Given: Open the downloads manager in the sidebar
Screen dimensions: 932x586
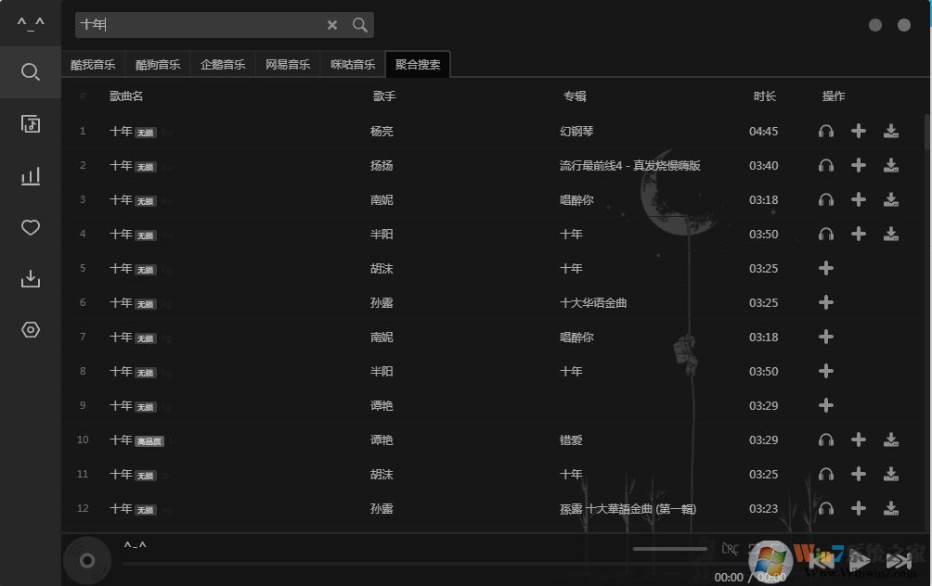Looking at the screenshot, I should 30,279.
